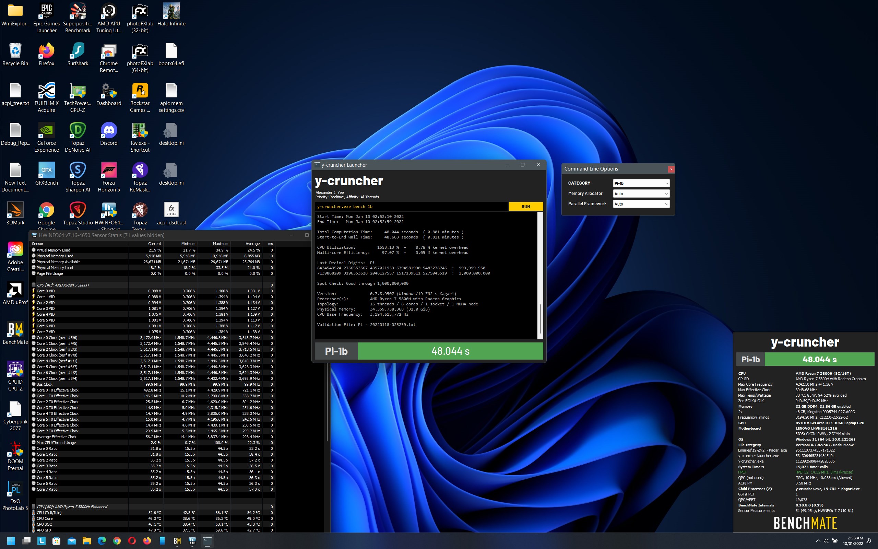
Task: Open Microsoft Store from the taskbar
Action: pyautogui.click(x=57, y=541)
